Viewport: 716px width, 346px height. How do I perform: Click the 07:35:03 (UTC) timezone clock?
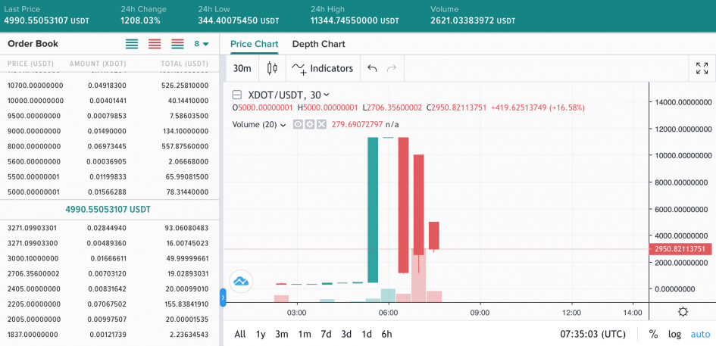click(x=592, y=334)
